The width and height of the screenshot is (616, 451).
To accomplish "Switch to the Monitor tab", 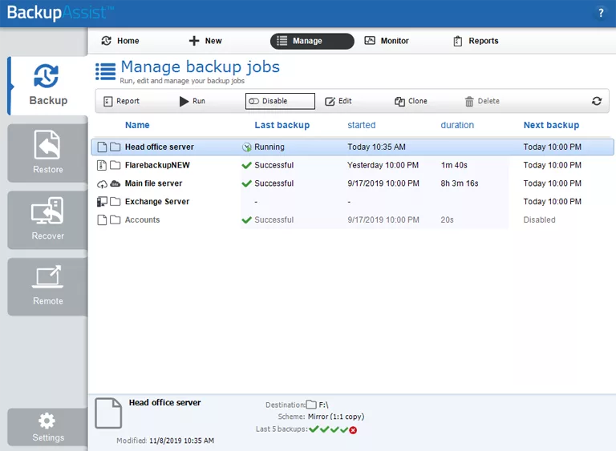I will [x=387, y=41].
